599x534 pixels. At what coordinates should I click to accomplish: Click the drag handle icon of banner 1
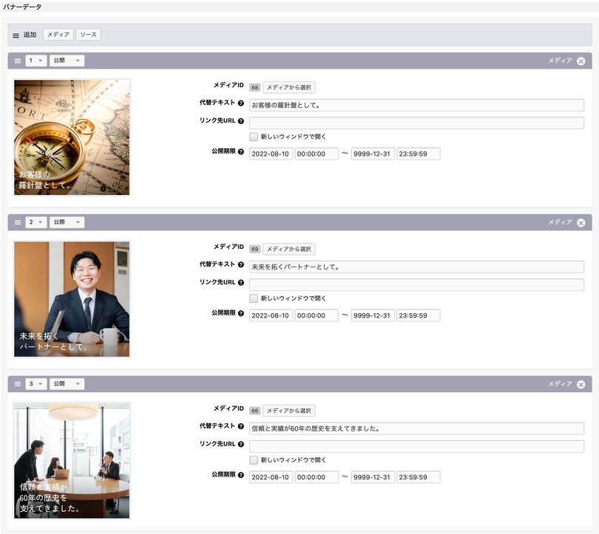click(x=18, y=61)
